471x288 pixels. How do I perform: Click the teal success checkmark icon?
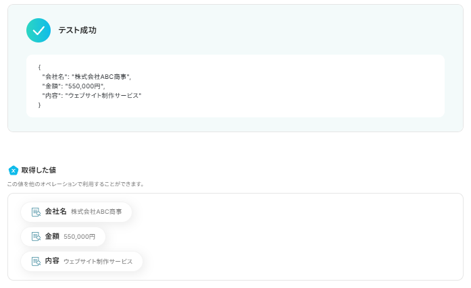click(x=39, y=30)
